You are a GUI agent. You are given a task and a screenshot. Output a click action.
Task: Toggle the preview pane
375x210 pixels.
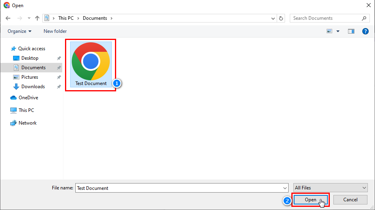pos(351,31)
